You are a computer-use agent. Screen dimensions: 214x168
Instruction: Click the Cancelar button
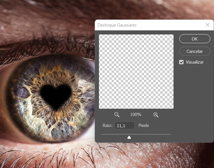coord(195,51)
